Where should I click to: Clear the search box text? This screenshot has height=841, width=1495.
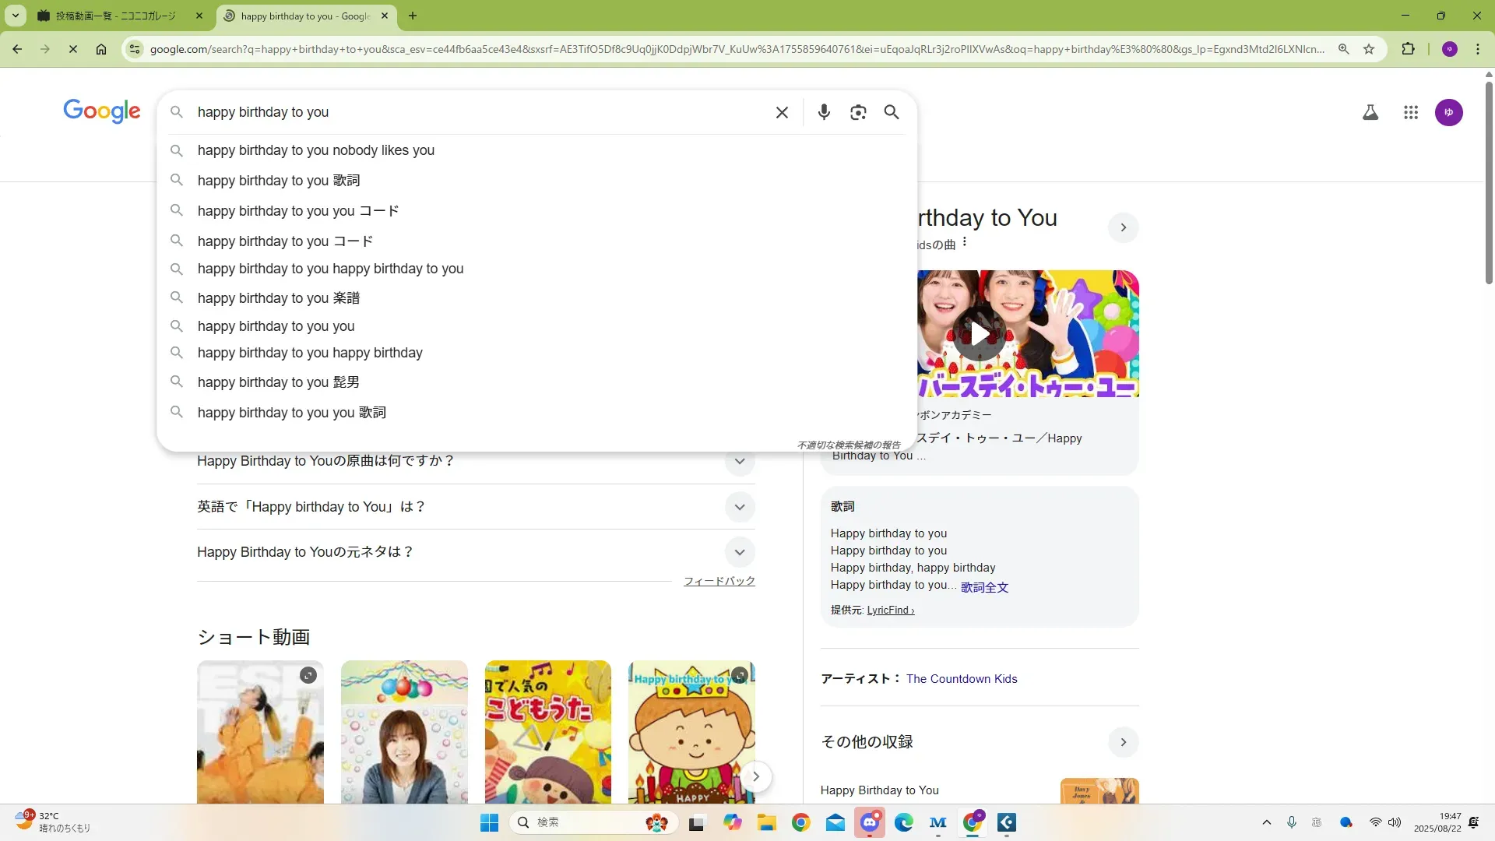tap(782, 112)
